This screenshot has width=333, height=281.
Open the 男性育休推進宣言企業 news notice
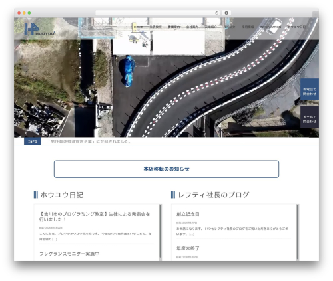click(89, 141)
